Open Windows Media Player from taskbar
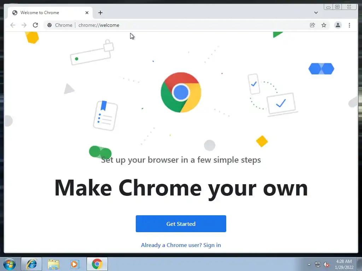362x271 pixels. (74, 264)
